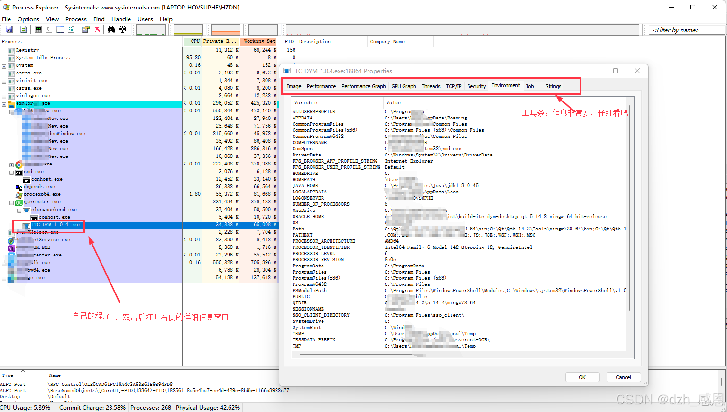Click Cancel in Properties dialog
Image resolution: width=727 pixels, height=412 pixels.
click(623, 377)
